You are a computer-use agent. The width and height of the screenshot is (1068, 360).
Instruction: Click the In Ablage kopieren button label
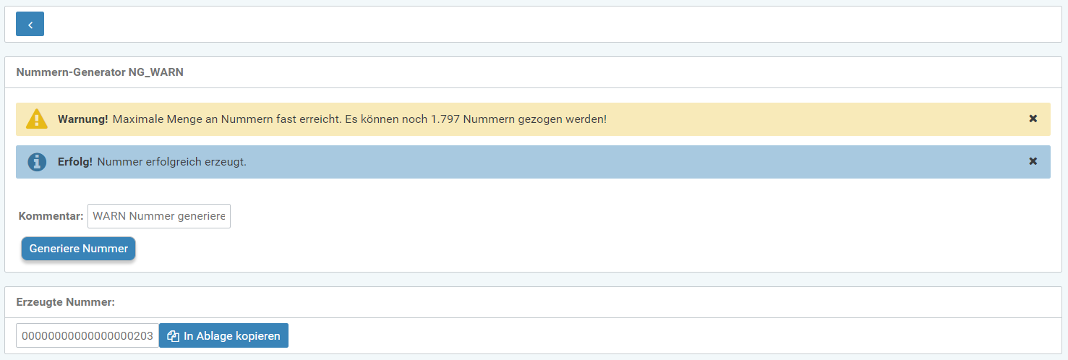(231, 336)
